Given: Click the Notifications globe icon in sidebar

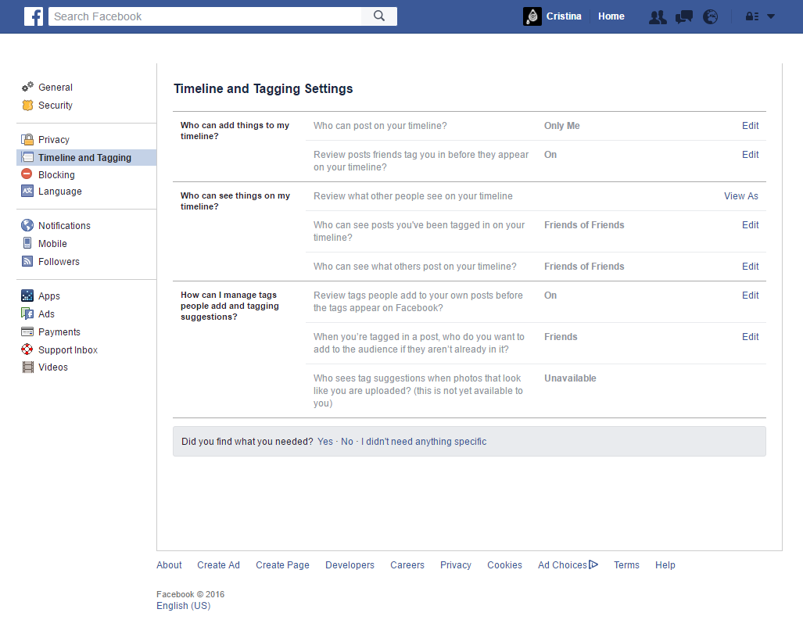Looking at the screenshot, I should [27, 225].
